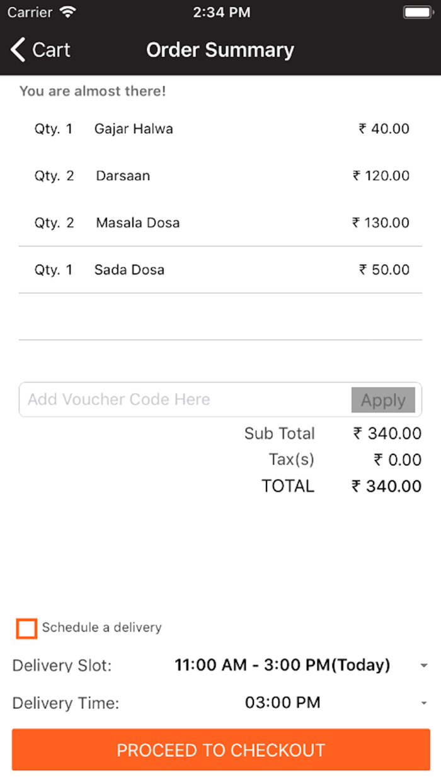This screenshot has height=784, width=441.
Task: Open the Delivery Slot dropdown arrow
Action: click(424, 666)
